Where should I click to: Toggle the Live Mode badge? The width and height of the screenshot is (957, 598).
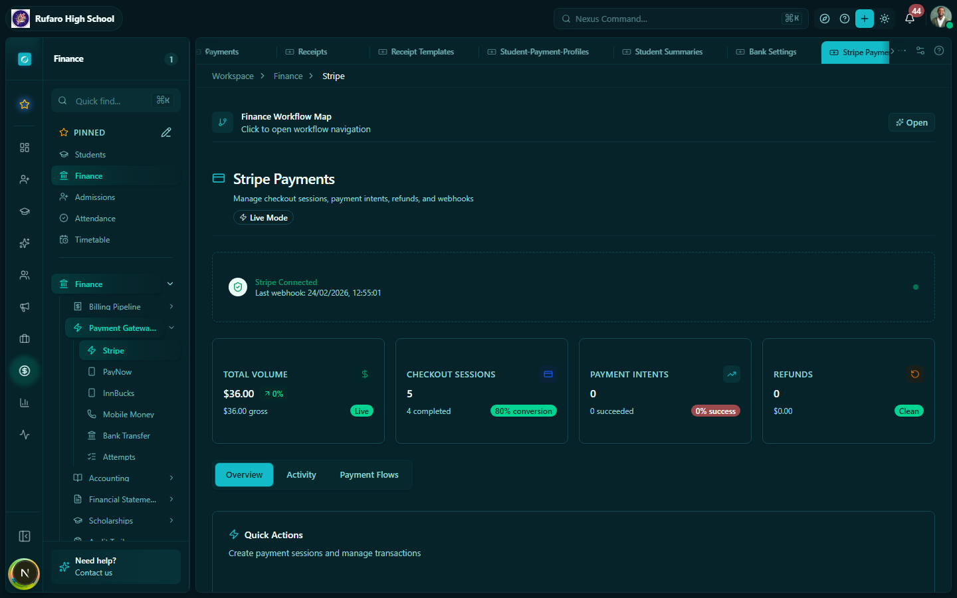pyautogui.click(x=263, y=218)
